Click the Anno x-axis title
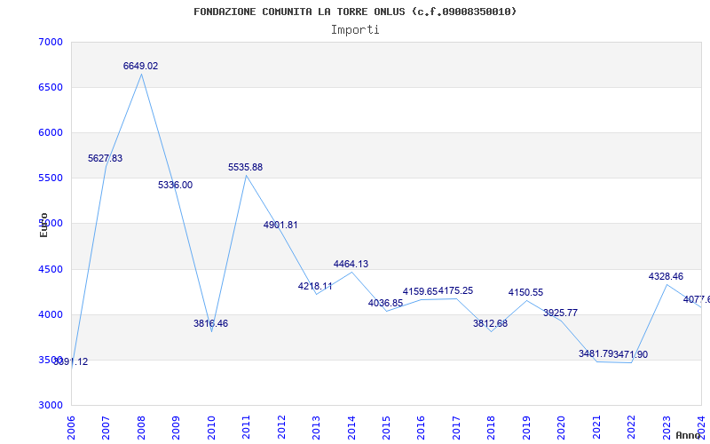The image size is (710, 444). pos(687,435)
